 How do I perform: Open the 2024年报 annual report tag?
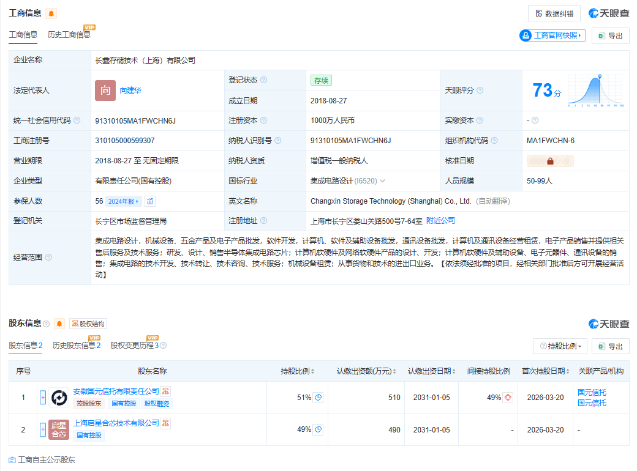pyautogui.click(x=123, y=201)
